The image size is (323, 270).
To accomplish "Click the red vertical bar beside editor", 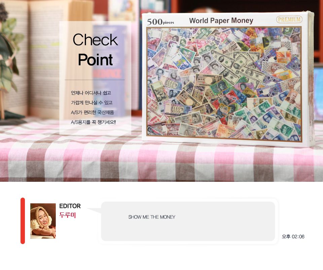I will point(23,221).
